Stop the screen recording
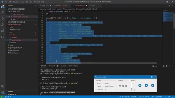 point(146,85)
